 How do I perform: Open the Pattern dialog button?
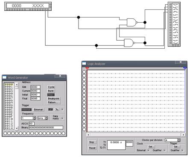[54, 102]
